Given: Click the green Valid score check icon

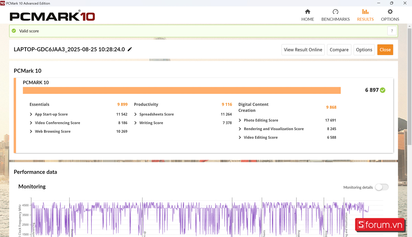Looking at the screenshot, I should tap(14, 31).
